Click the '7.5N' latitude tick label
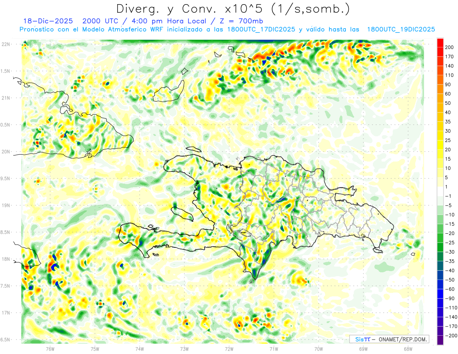This screenshot has width=458, height=354. click(x=5, y=286)
